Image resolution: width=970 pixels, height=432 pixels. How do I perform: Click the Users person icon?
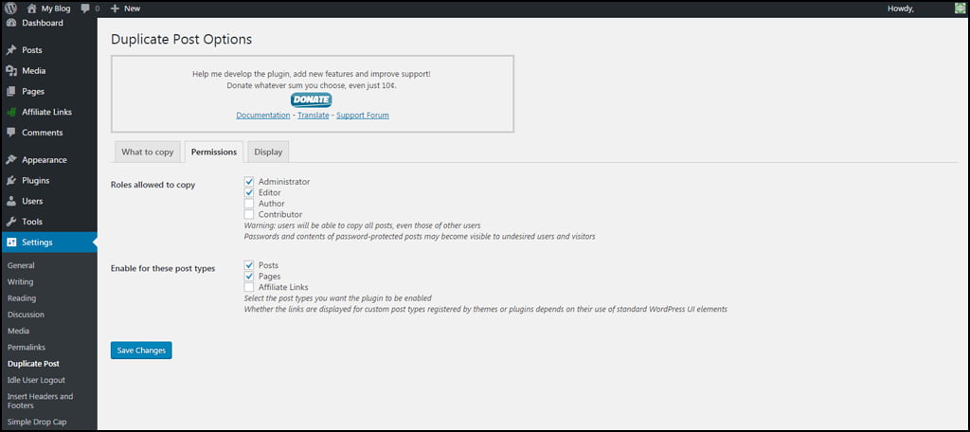[11, 201]
